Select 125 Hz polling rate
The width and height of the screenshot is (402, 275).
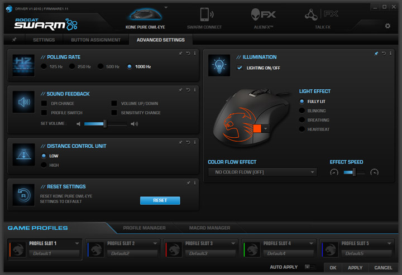coord(44,66)
